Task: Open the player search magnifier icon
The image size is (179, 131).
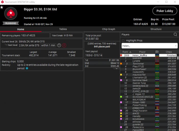Action: (175, 34)
